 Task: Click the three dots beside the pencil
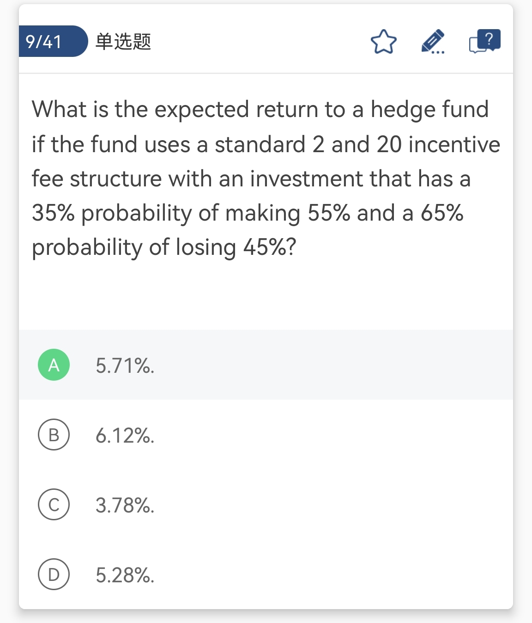coord(438,53)
